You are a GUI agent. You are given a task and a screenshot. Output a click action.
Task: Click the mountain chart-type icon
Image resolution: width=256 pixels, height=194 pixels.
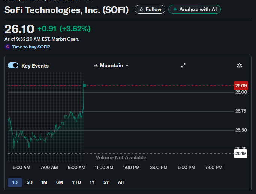96,66
